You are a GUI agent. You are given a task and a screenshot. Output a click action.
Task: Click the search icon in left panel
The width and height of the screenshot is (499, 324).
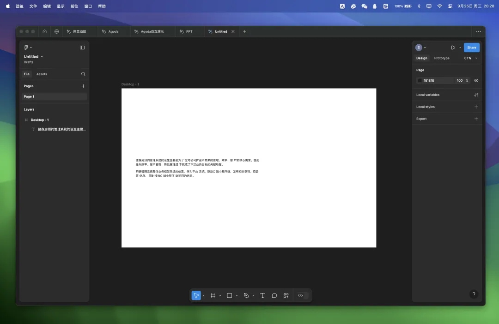pyautogui.click(x=83, y=74)
